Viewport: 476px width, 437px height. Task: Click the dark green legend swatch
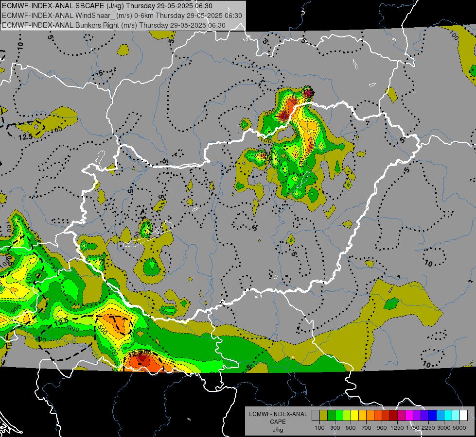(x=331, y=415)
